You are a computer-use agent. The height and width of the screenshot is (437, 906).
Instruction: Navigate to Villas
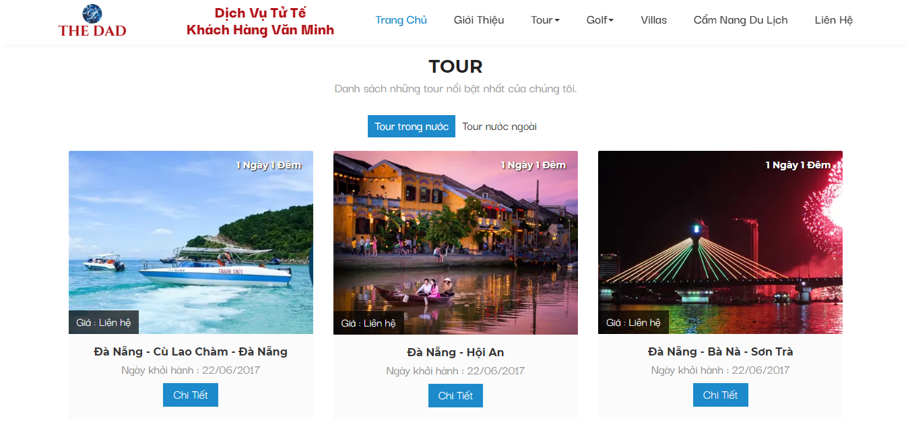coord(653,20)
